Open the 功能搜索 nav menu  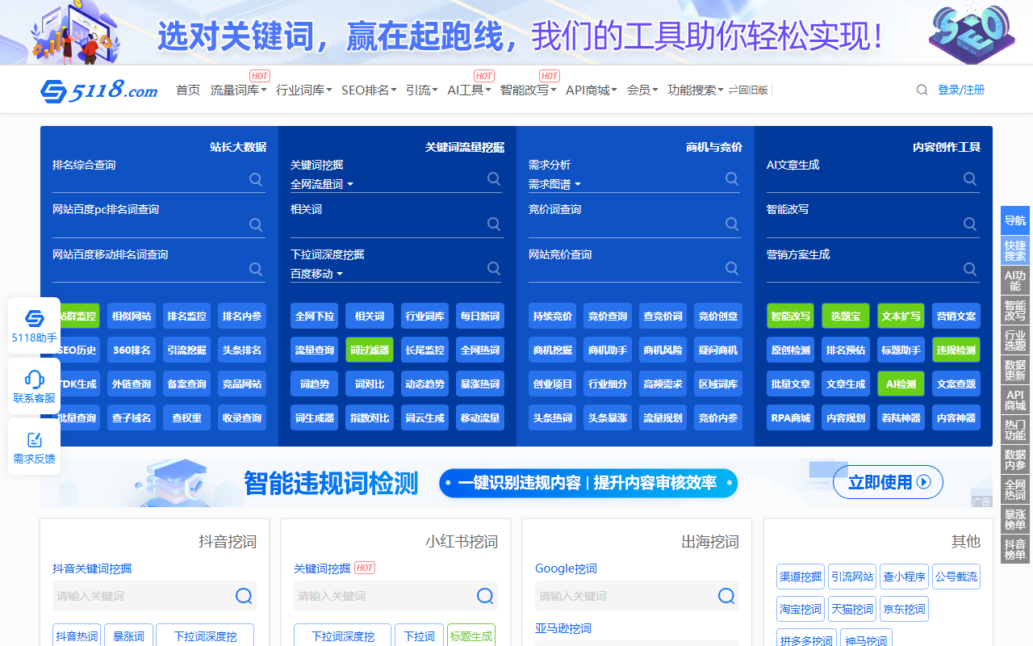(x=696, y=90)
